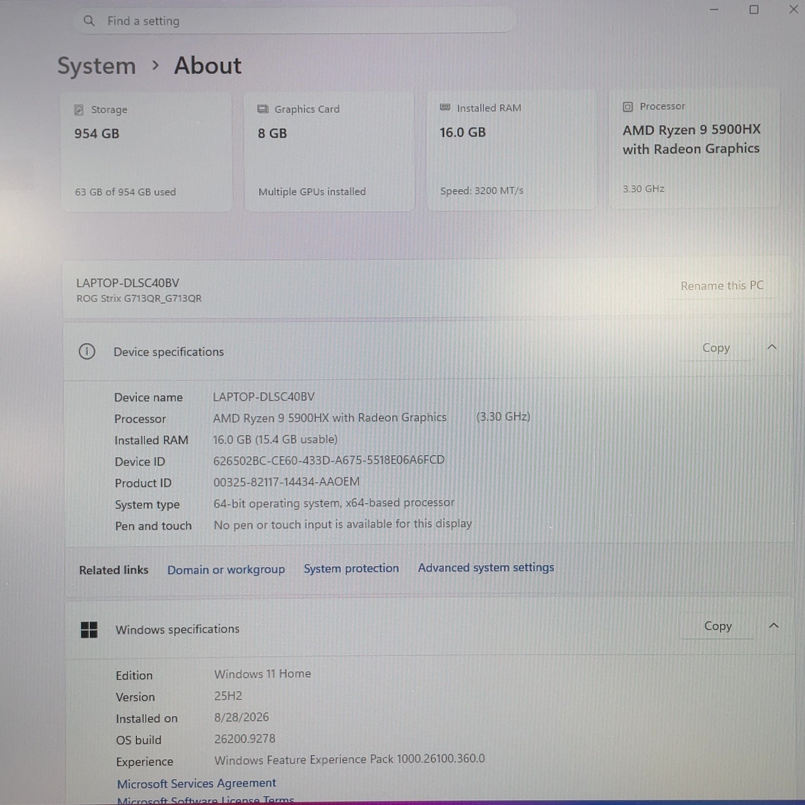Click the Multiple GPUs installed text
The image size is (805, 805).
[x=312, y=192]
